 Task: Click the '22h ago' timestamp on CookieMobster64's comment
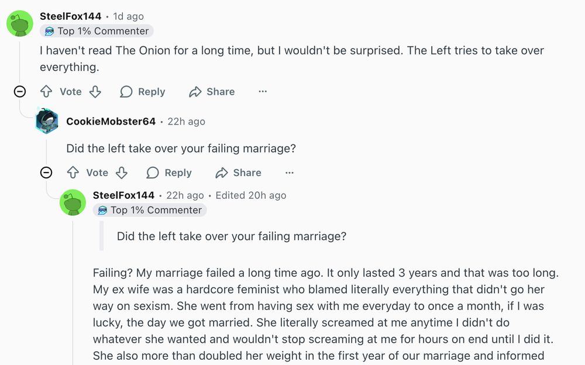(x=186, y=122)
